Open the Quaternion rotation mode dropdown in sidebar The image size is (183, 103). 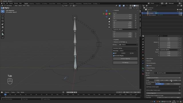(125, 29)
